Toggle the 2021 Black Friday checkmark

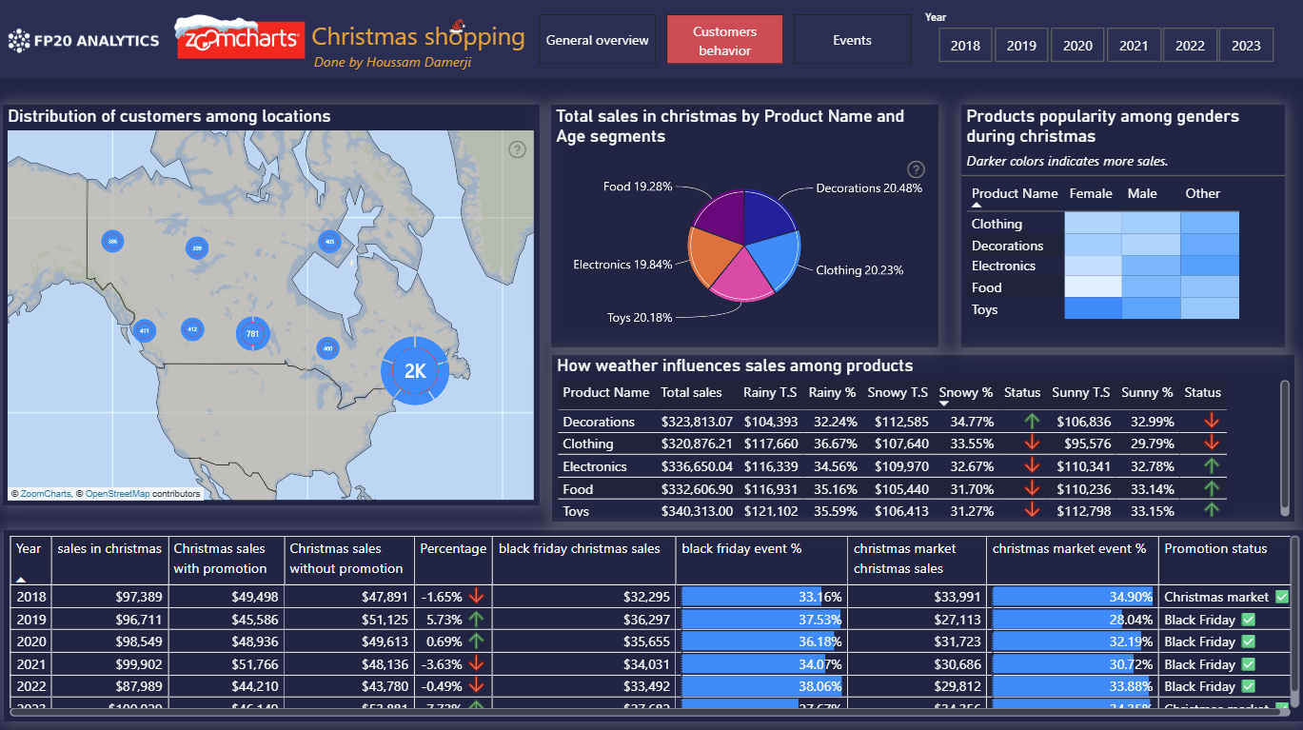point(1248,664)
